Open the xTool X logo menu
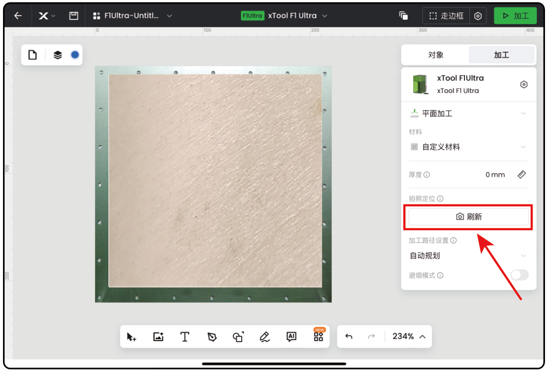Image resolution: width=548 pixels, height=373 pixels. [x=46, y=16]
